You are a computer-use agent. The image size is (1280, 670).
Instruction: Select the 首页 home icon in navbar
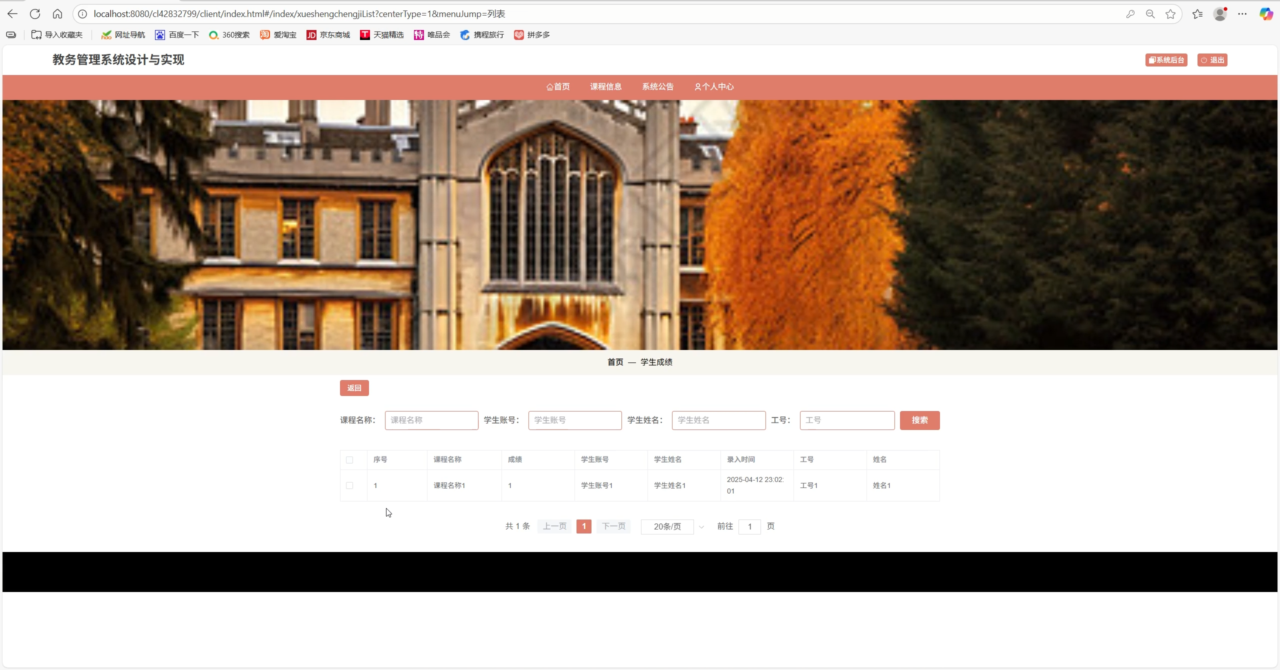click(x=557, y=86)
